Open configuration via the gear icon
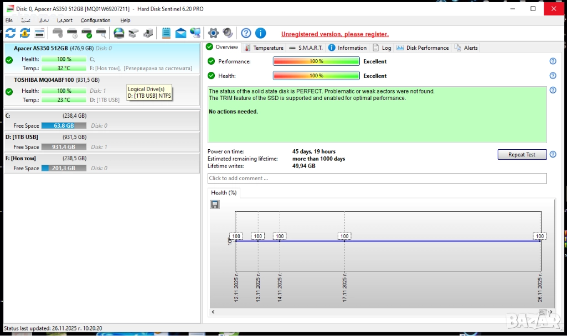 click(x=213, y=33)
